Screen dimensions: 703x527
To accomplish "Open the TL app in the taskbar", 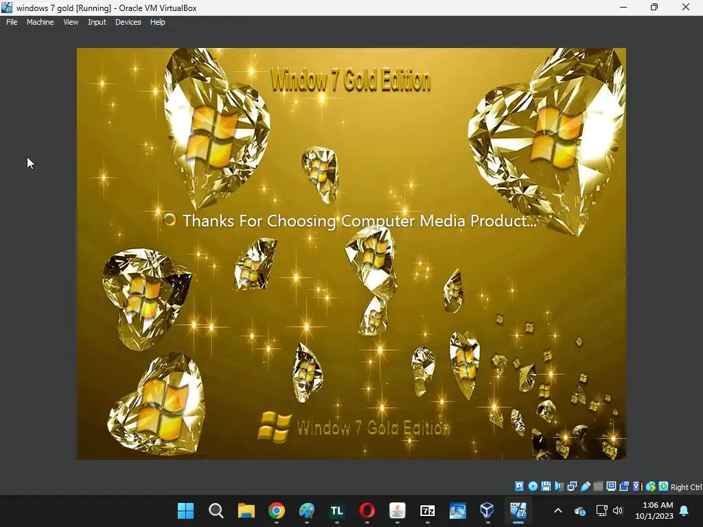I will [x=336, y=511].
